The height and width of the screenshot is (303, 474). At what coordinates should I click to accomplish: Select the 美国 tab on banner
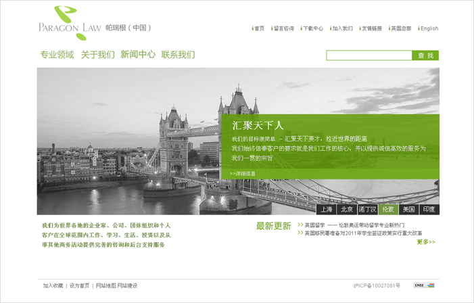pyautogui.click(x=408, y=209)
